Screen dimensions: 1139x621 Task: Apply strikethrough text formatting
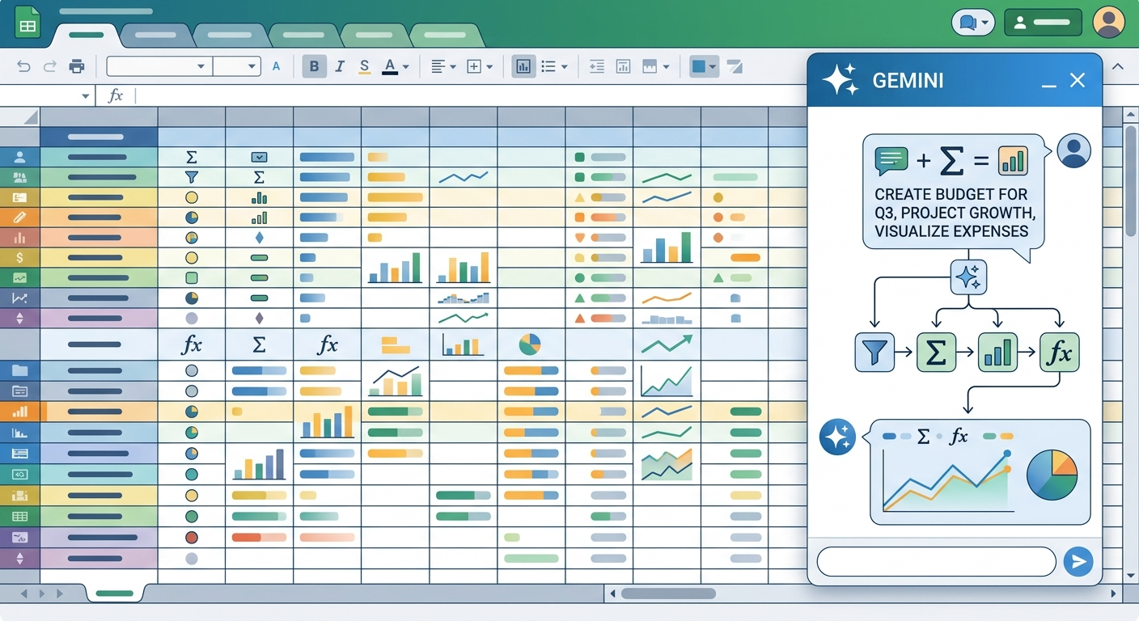coord(364,66)
